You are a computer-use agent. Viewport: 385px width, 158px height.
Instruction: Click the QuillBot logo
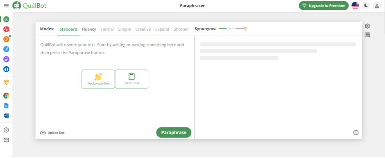tap(29, 5)
